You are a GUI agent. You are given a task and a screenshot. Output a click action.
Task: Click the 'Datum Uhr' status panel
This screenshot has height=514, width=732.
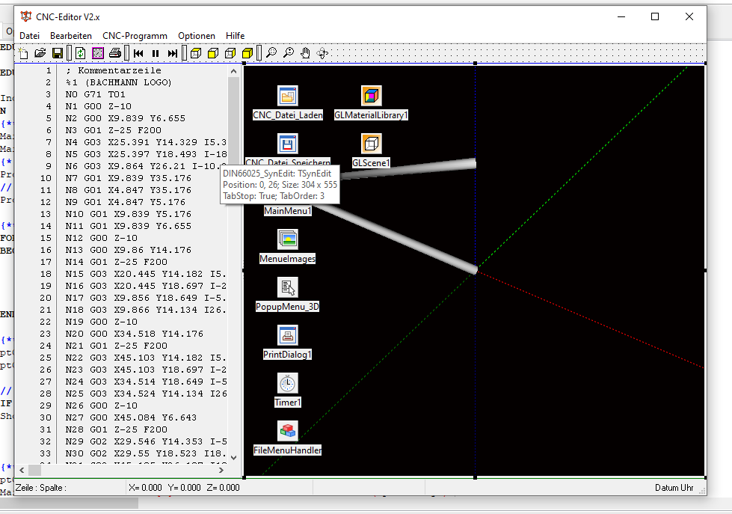click(674, 488)
